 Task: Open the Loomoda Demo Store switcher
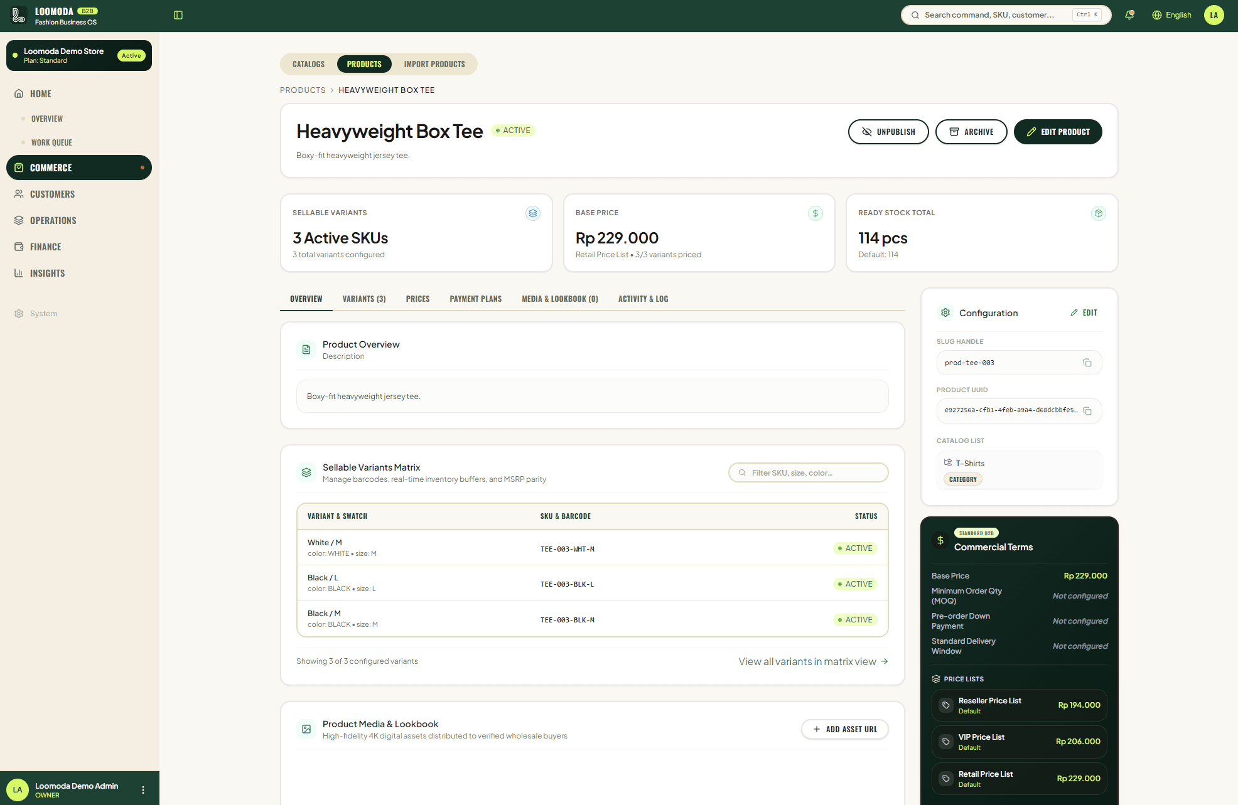[79, 56]
